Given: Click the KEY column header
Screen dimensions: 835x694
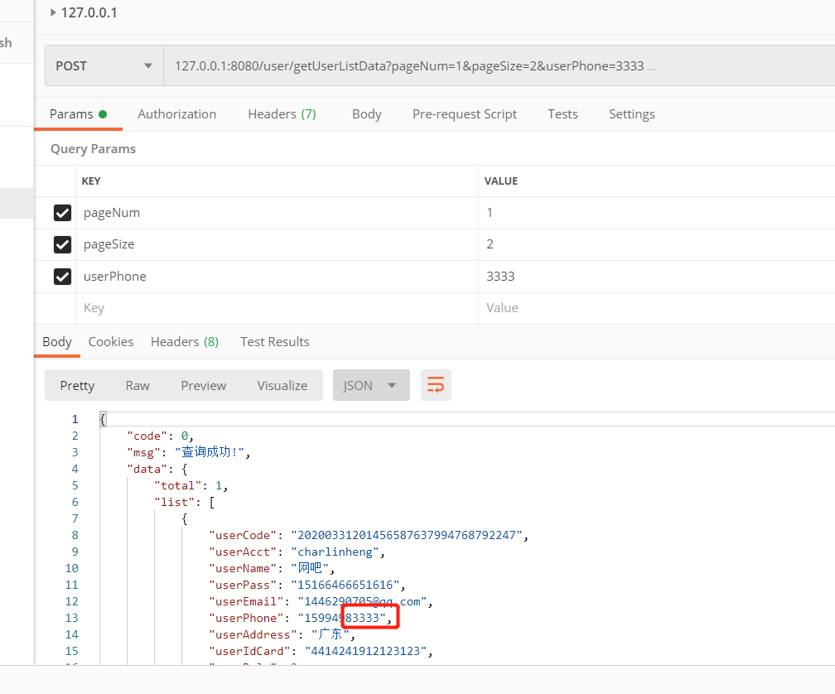Looking at the screenshot, I should tap(91, 181).
